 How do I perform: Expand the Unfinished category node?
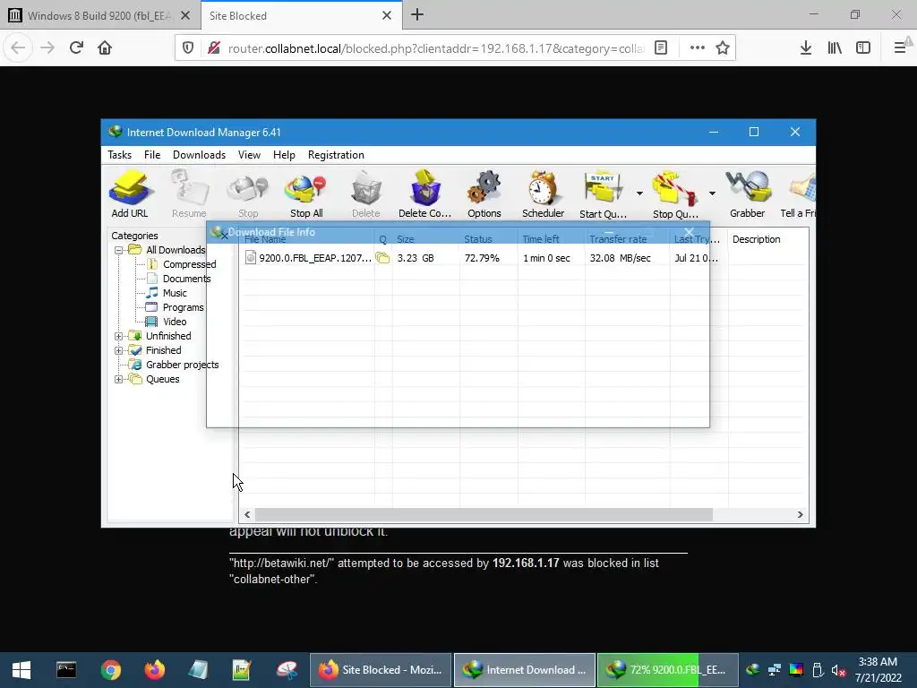pos(118,337)
